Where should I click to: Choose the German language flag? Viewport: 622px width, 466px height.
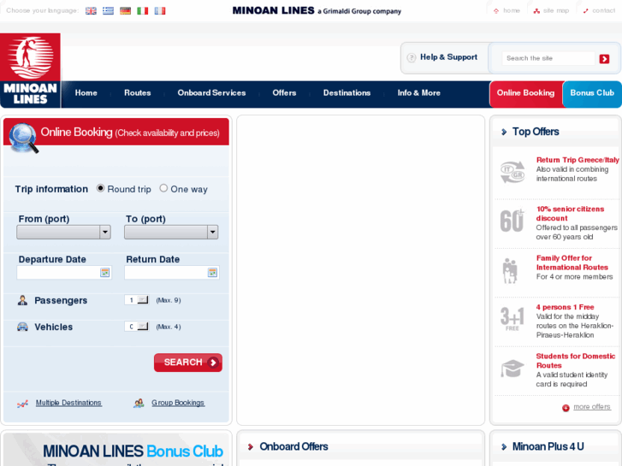pyautogui.click(x=126, y=11)
